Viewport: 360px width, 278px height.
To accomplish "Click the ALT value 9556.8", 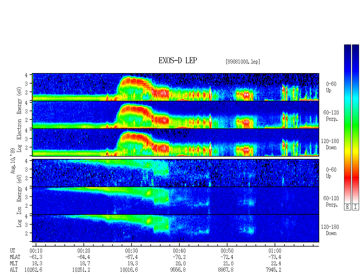I will 178,270.
